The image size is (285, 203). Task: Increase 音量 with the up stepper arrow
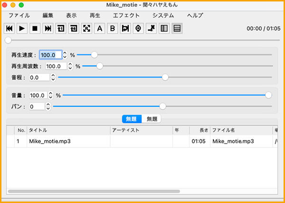tap(51, 93)
